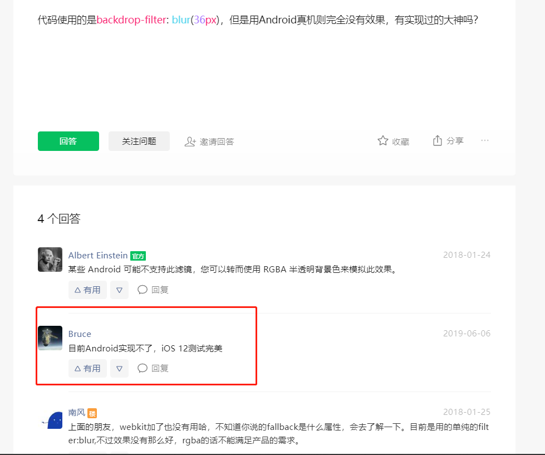The image size is (545, 455).
Task: Click the 2019-06-06 answer date
Action: click(x=467, y=334)
